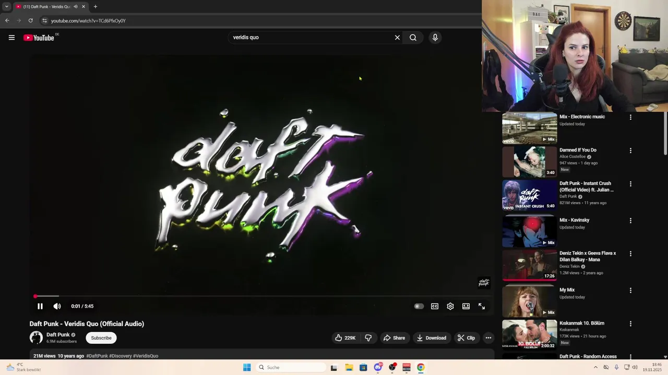Click the youtube.com address bar URL
This screenshot has width=668, height=375.
(88, 21)
